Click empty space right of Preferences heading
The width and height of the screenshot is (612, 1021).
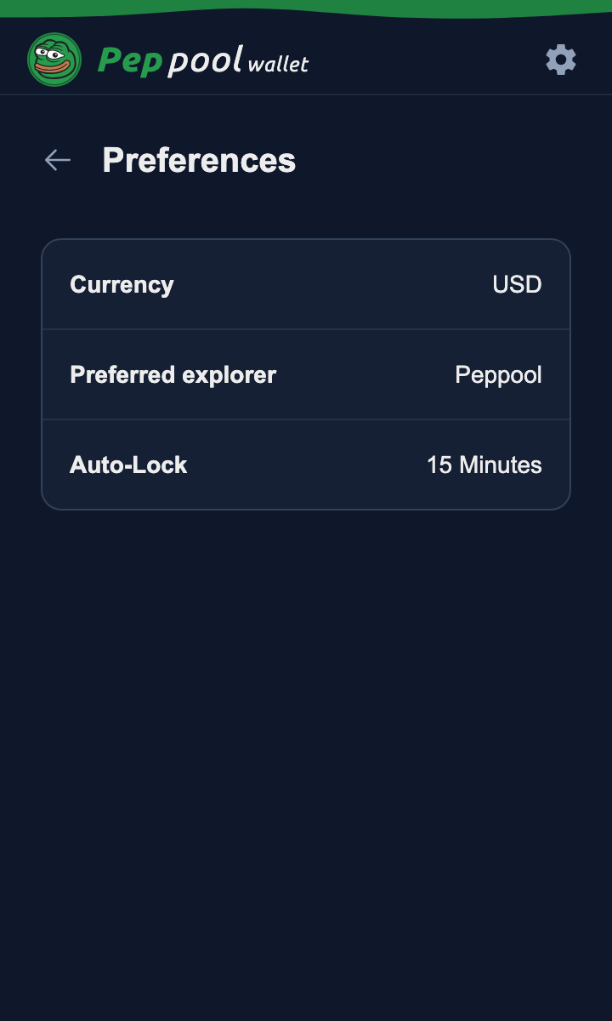point(442,160)
